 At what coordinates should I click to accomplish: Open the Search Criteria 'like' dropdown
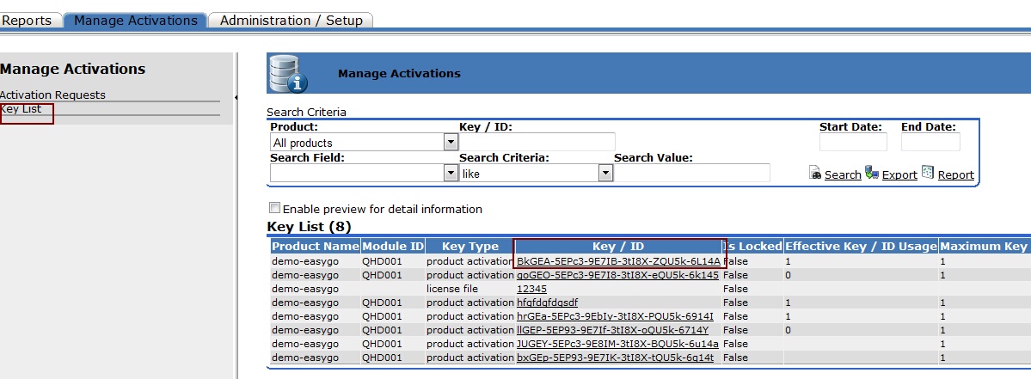coord(605,174)
